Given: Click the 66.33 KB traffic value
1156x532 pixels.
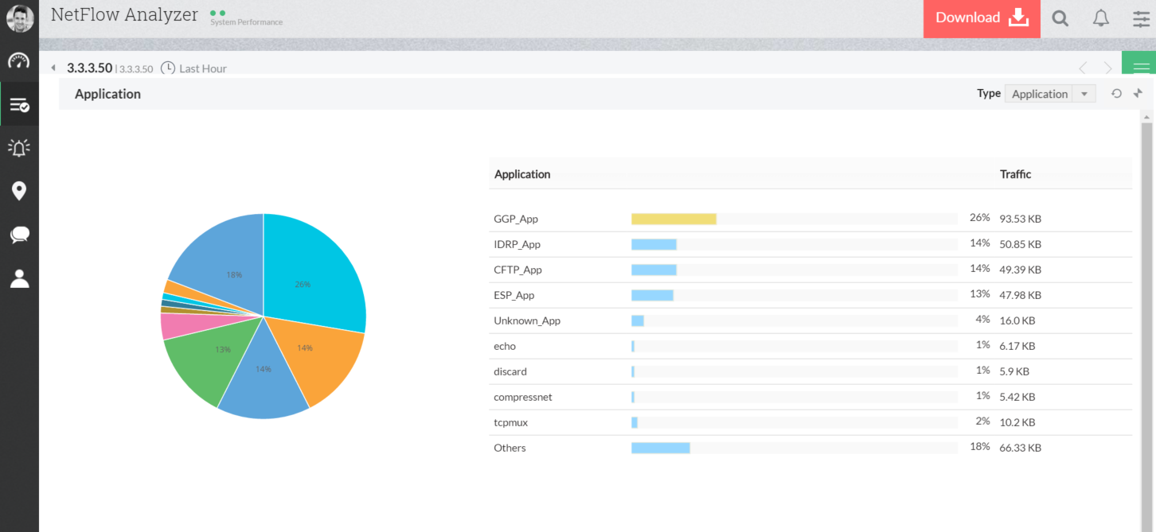Looking at the screenshot, I should point(1021,448).
